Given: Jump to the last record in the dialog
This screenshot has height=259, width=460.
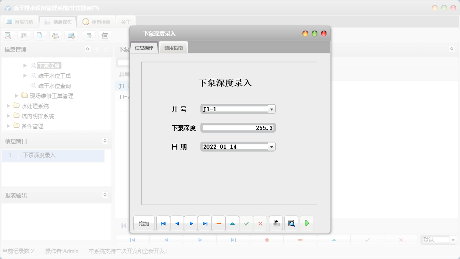Looking at the screenshot, I should pos(204,223).
